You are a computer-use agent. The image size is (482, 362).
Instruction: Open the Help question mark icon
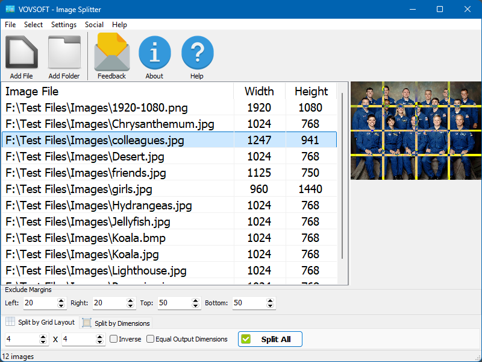click(197, 53)
